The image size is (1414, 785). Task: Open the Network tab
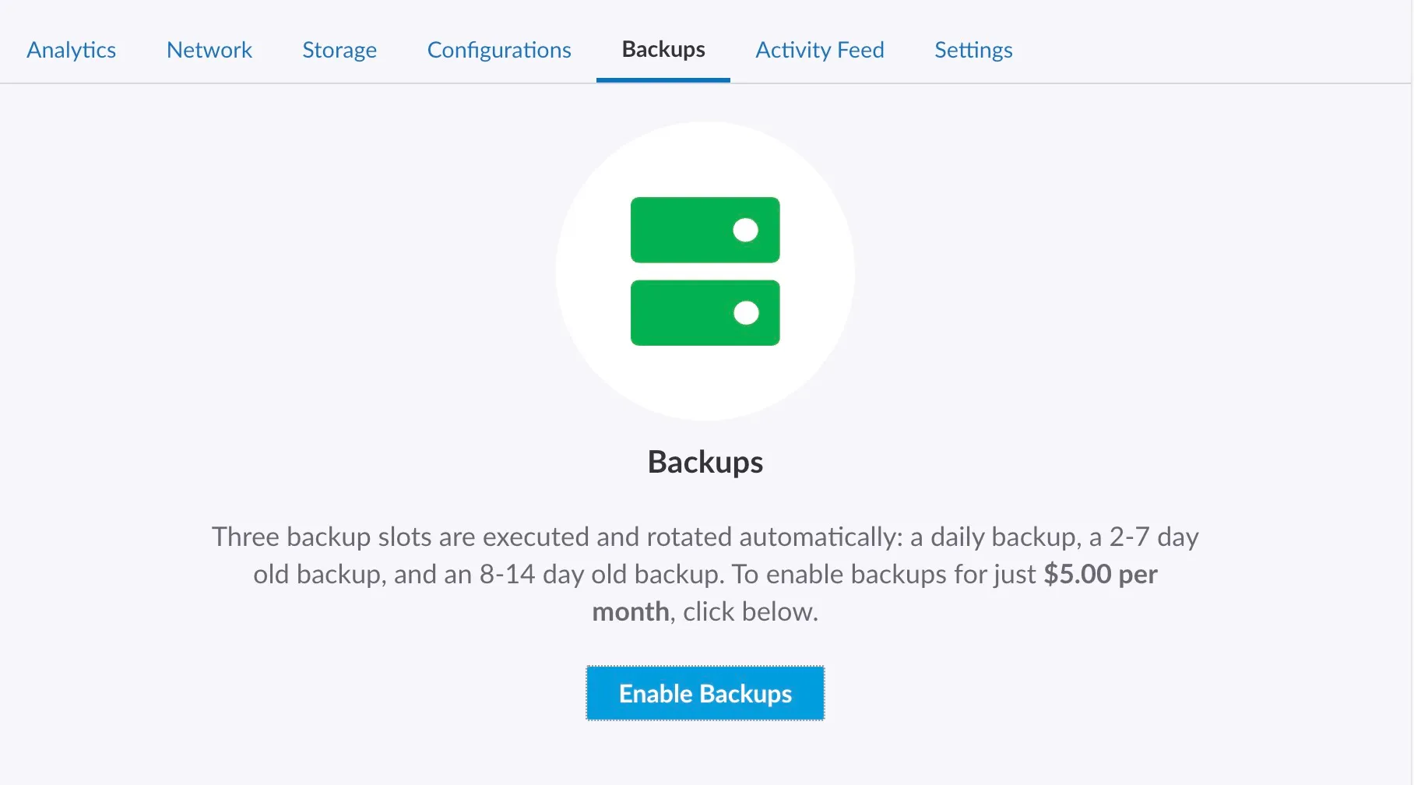pyautogui.click(x=209, y=50)
